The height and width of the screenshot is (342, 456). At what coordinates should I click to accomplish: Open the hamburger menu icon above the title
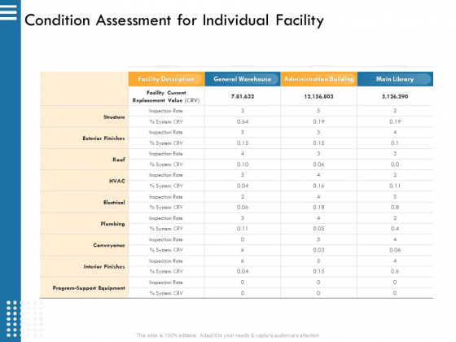(x=8, y=11)
